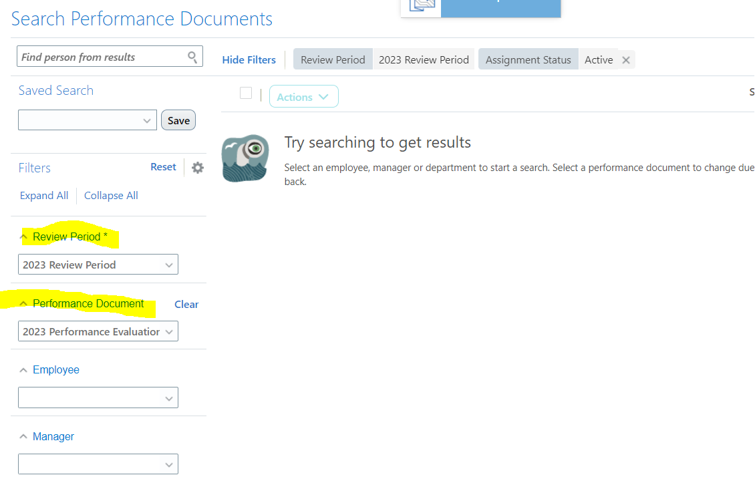The image size is (755, 481).
Task: Open the Actions dropdown
Action: 303,96
